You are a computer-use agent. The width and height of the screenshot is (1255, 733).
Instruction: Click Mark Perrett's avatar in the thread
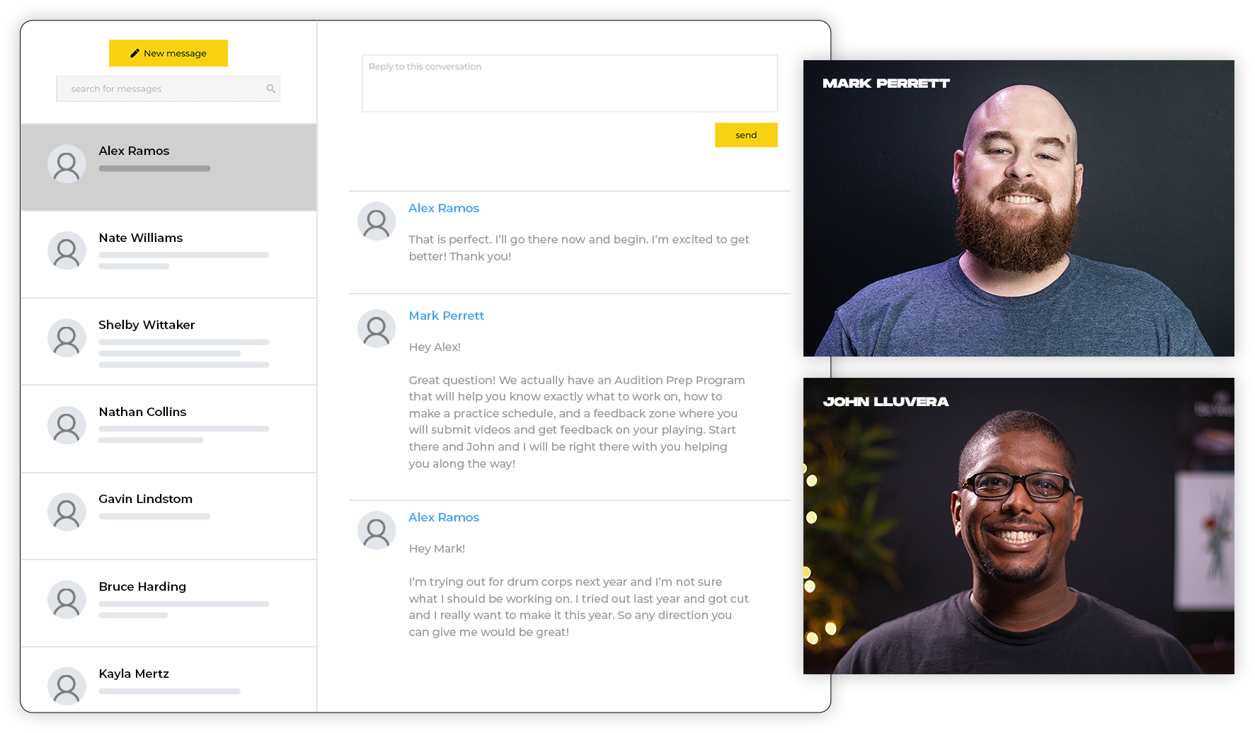(377, 329)
